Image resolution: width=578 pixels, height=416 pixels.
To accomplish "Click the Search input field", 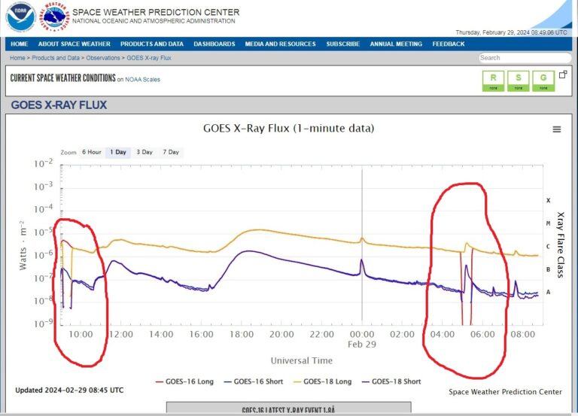I will pos(525,58).
